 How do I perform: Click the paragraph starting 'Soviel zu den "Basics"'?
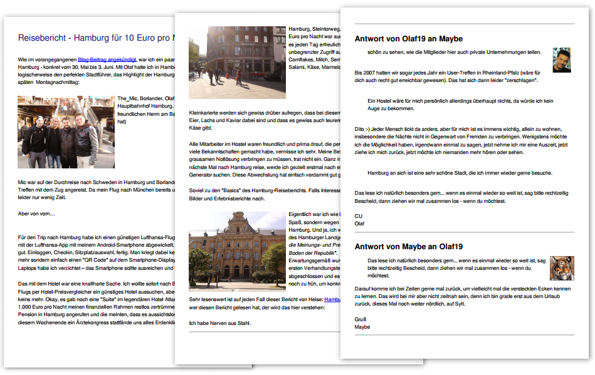click(x=265, y=194)
